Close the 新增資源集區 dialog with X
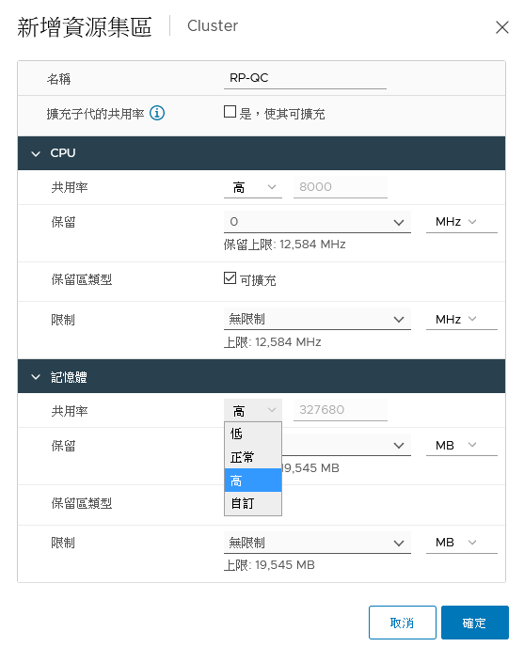Viewport: 524px width, 647px height. pos(501,27)
